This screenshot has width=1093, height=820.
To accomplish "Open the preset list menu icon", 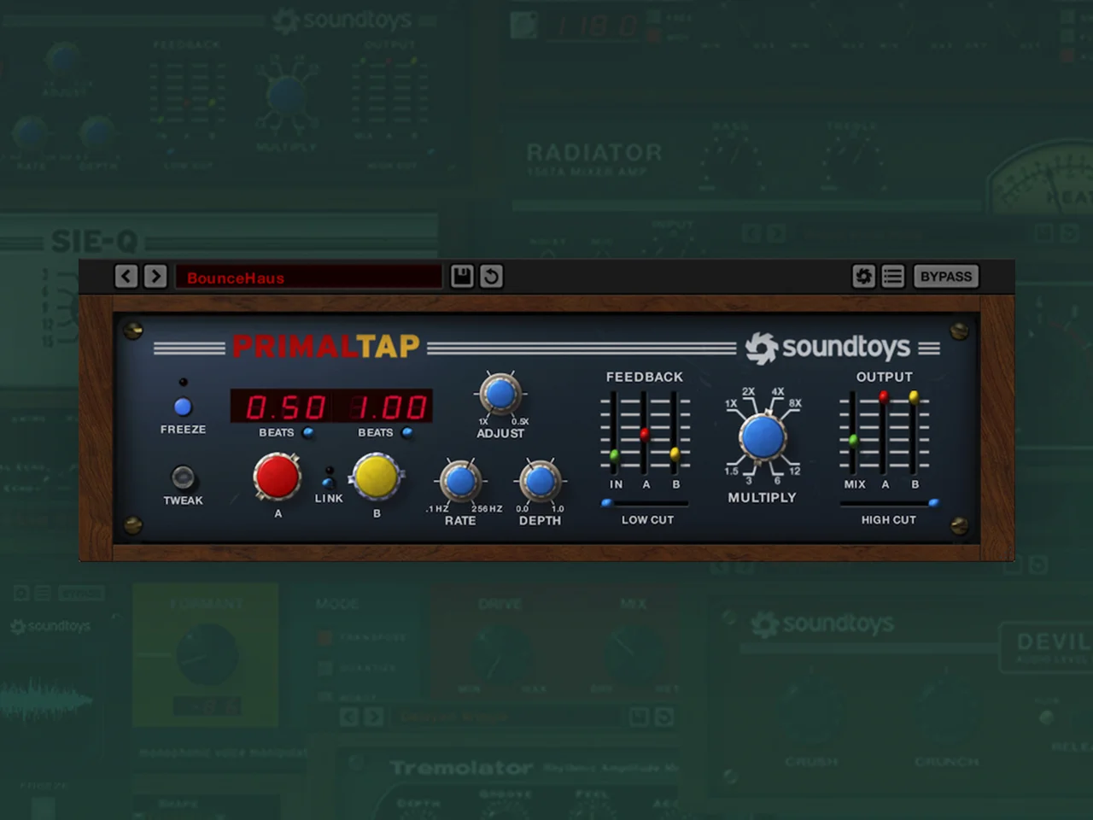I will tap(892, 276).
